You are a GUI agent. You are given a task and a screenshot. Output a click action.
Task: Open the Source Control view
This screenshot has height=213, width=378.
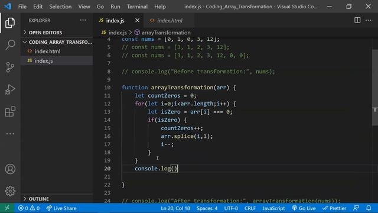(10, 67)
